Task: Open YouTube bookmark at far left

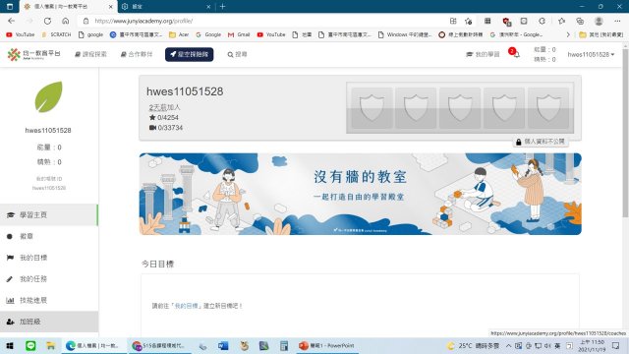Action: point(21,35)
